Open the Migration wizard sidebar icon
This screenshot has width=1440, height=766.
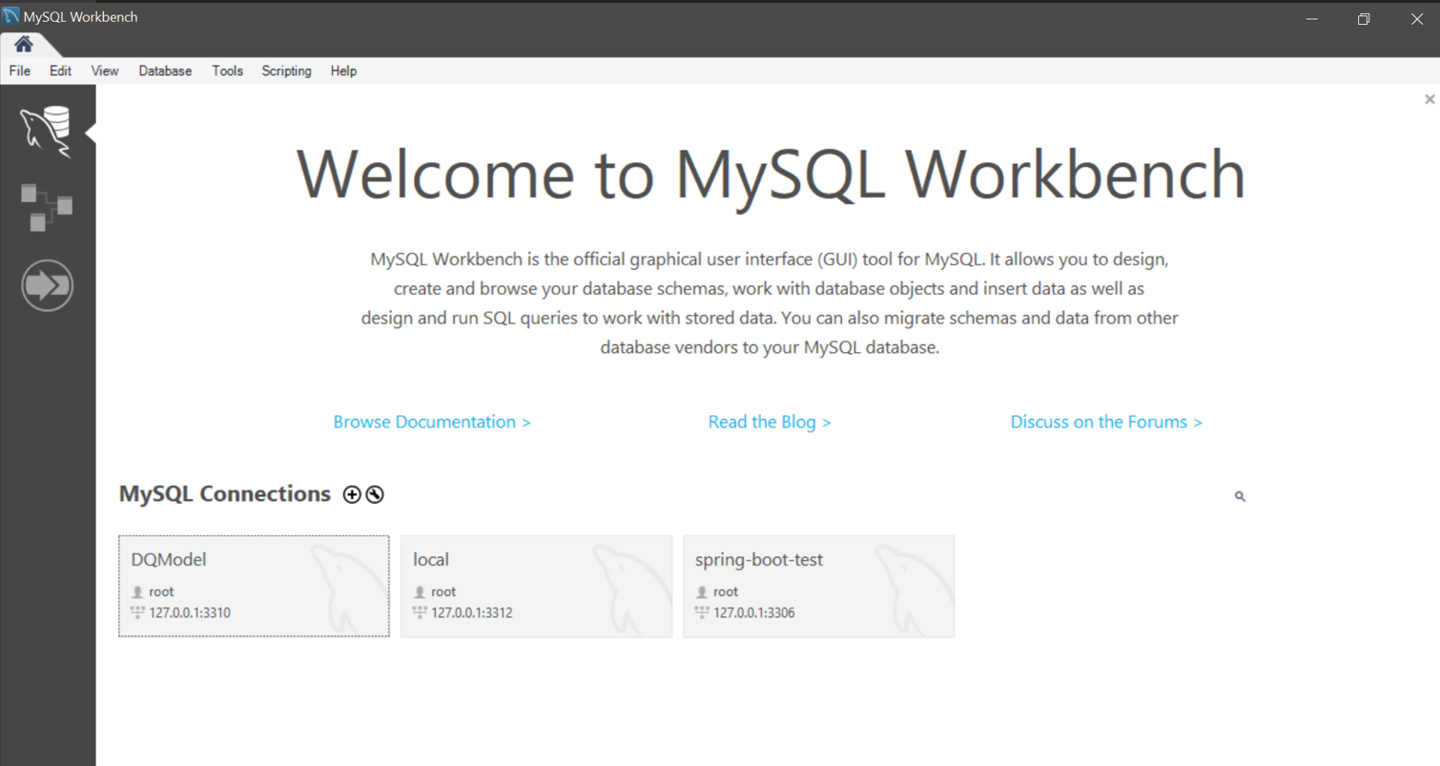coord(47,285)
